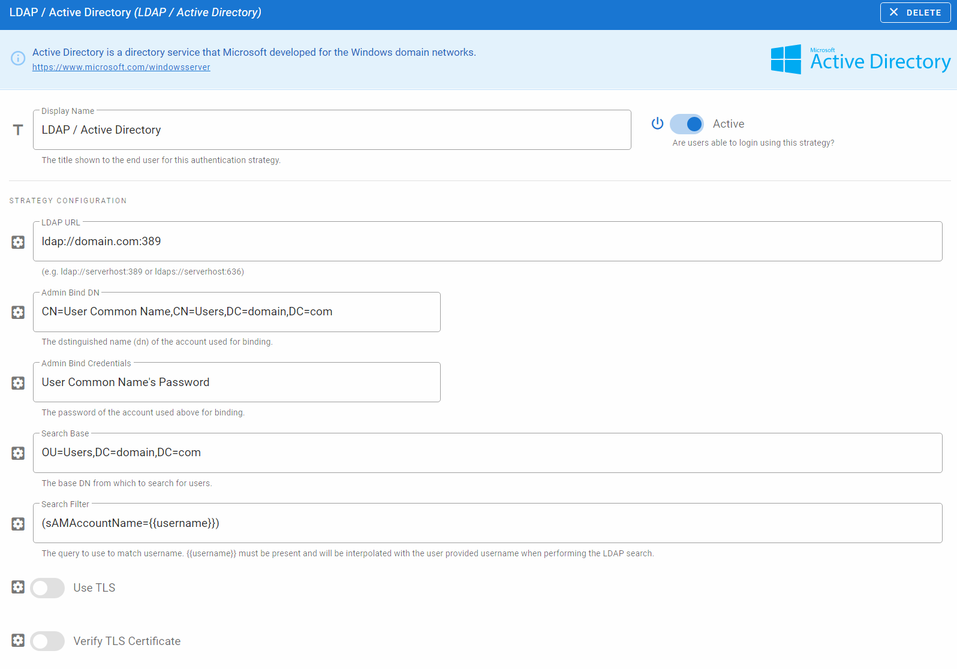Toggle the Active strategy switch
This screenshot has width=957, height=669.
pyautogui.click(x=687, y=124)
